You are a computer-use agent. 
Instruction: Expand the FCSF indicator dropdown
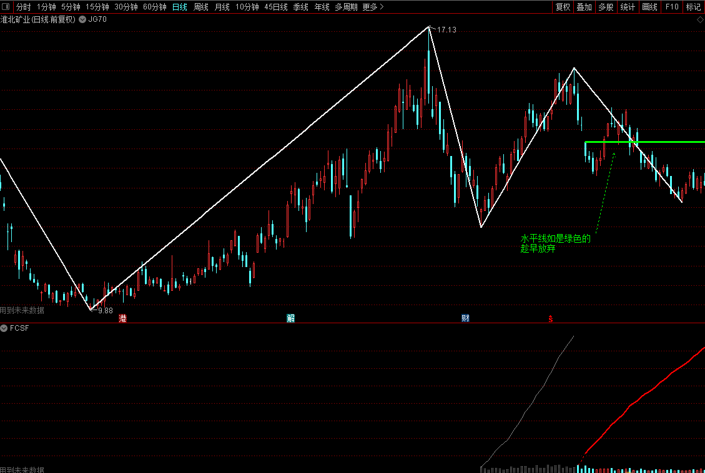4,328
